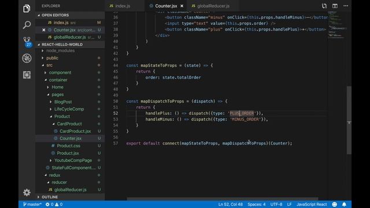The height and width of the screenshot is (208, 370).
Task: Switch to the Counter.jsx tab
Action: coord(166,6)
